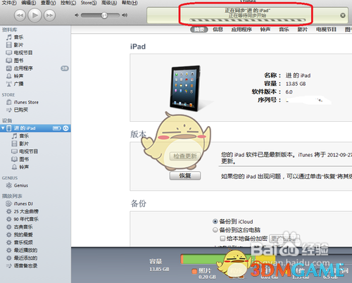Image resolution: width=352 pixels, height=283 pixels.
Task: Click the iPad device thumbnail image
Action: [186, 89]
